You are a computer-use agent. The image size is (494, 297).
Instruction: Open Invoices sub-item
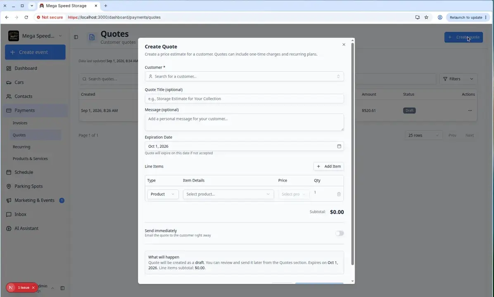(20, 123)
